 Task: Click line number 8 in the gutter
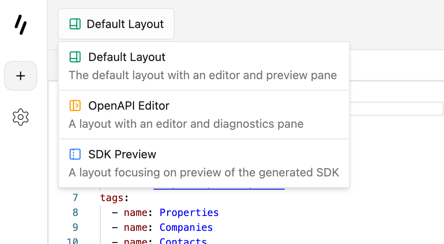click(75, 213)
